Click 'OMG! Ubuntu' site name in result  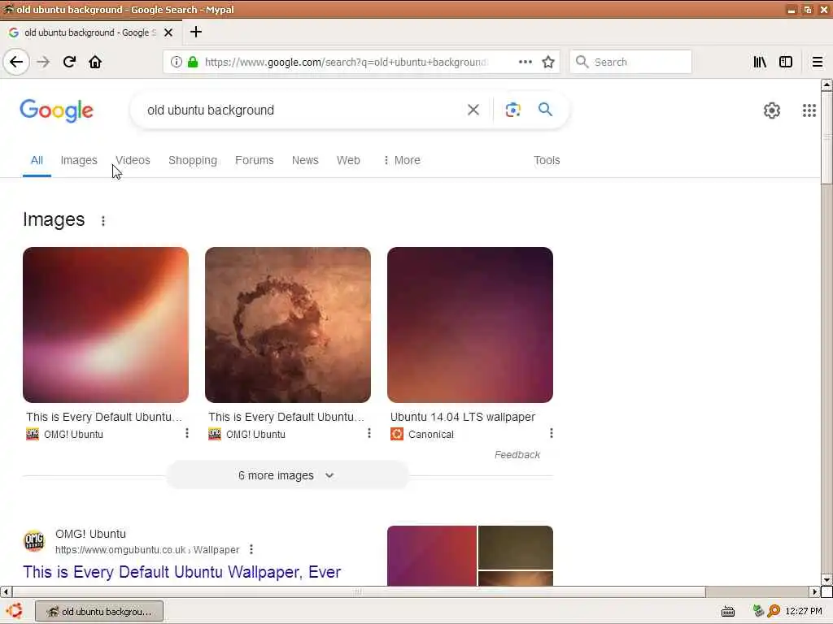pyautogui.click(x=90, y=534)
